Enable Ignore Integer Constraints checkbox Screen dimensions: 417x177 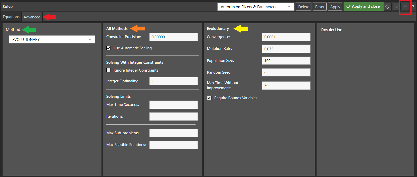(x=109, y=70)
